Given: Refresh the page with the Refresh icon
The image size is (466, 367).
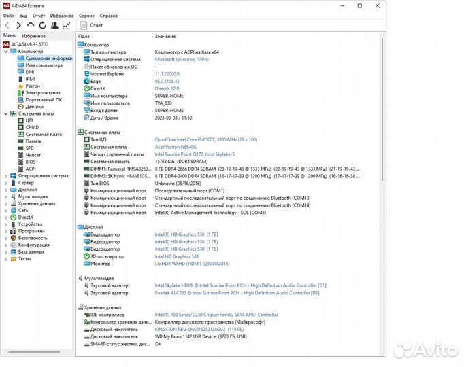Looking at the screenshot, I should coord(42,26).
